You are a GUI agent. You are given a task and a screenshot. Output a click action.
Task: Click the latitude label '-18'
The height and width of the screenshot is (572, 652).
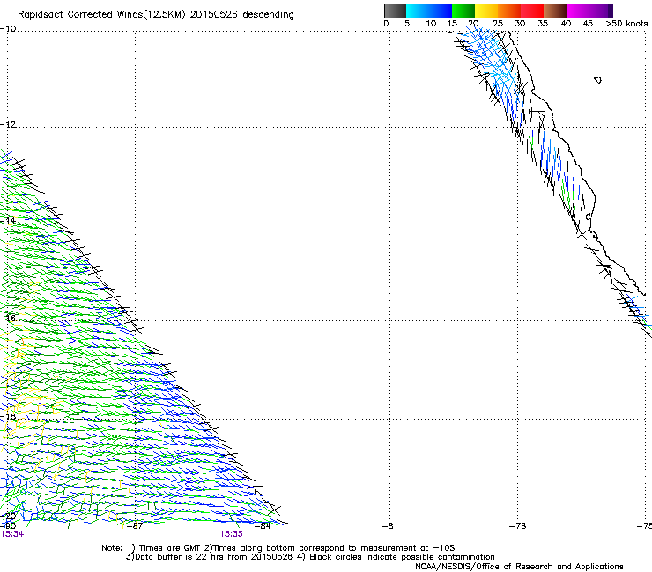point(8,416)
